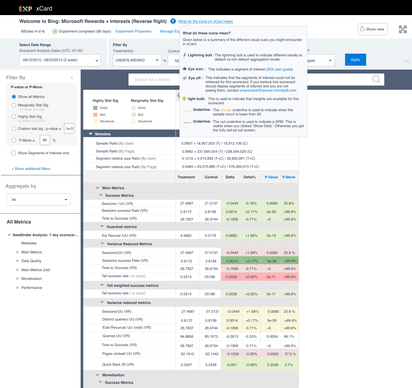Click the EXP logo in the header
Viewport: 412px width, 388px height.
pyautogui.click(x=25, y=9)
